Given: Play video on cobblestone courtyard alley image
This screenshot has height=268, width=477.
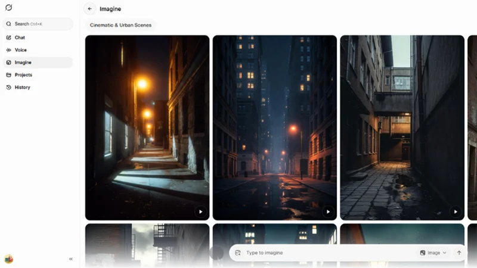Looking at the screenshot, I should coord(456,212).
